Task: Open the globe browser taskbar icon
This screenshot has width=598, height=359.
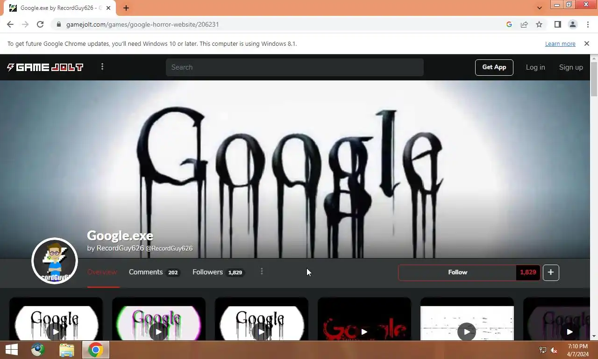Action: 38,350
